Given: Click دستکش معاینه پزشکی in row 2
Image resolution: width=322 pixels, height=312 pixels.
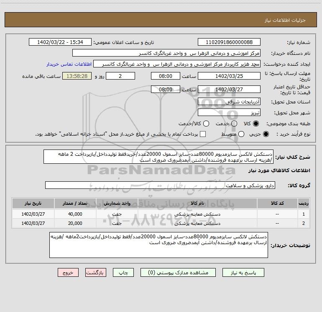Looking at the screenshot, I should click(x=197, y=223).
